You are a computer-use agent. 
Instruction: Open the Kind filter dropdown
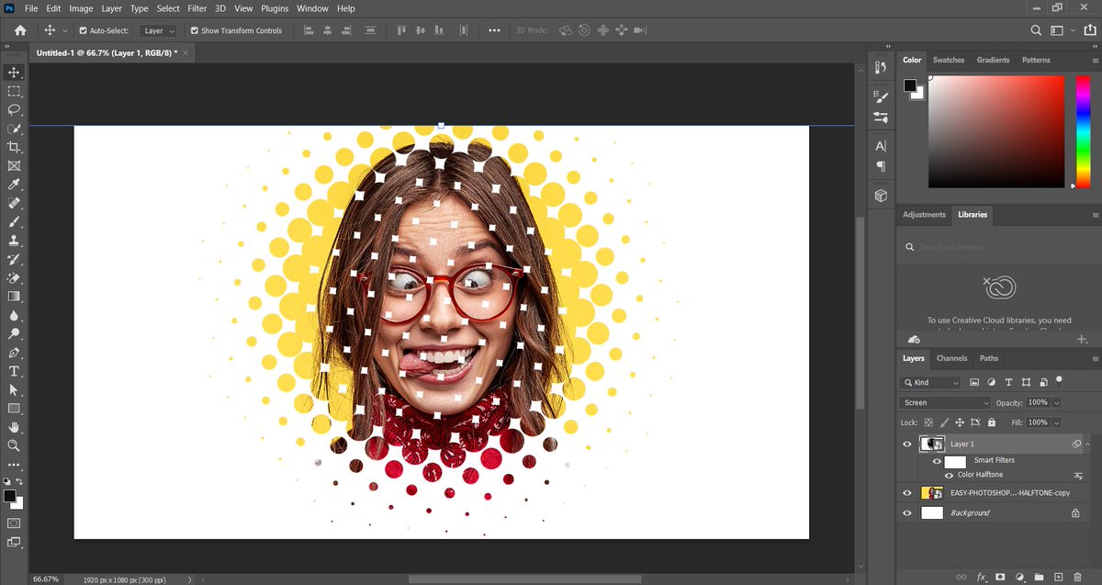tap(930, 382)
